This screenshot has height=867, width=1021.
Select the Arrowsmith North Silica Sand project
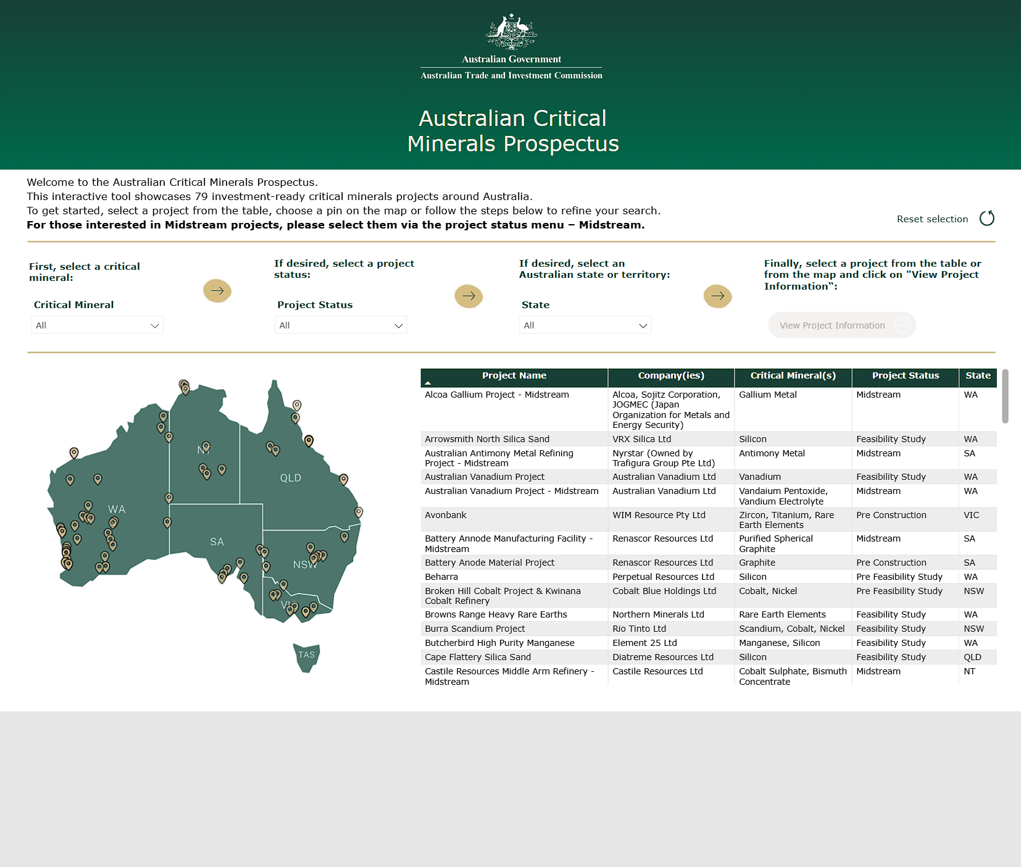point(709,439)
